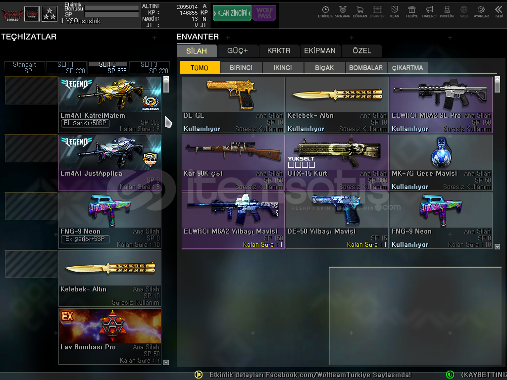The width and height of the screenshot is (507, 380).
Task: Select Lav Bombası Pro grenade item
Action: [110, 336]
